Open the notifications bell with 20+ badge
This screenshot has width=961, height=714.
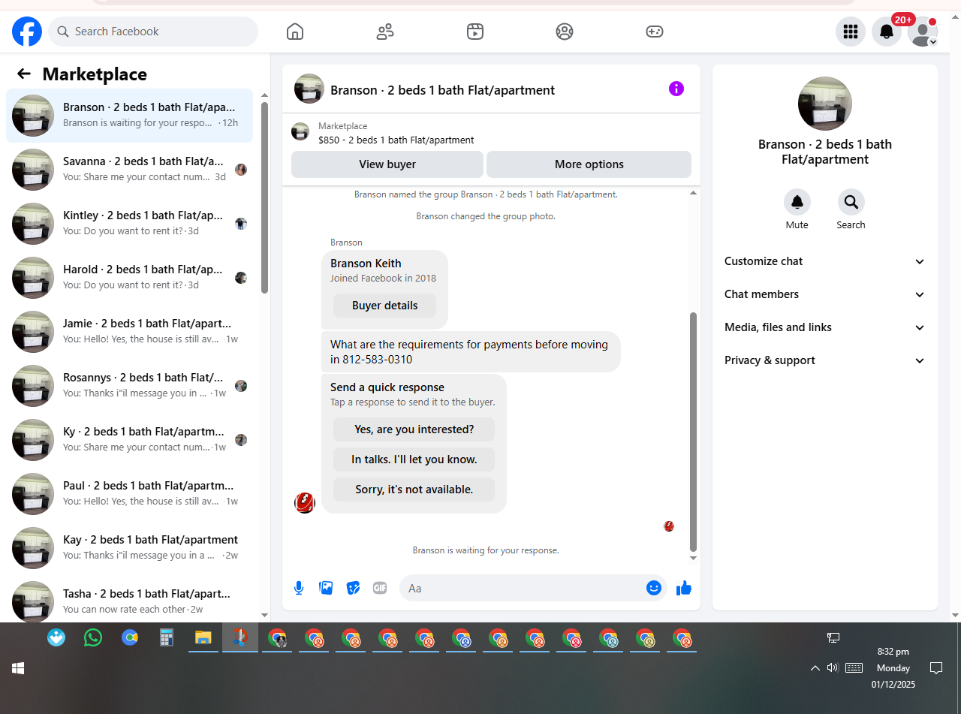(x=887, y=32)
